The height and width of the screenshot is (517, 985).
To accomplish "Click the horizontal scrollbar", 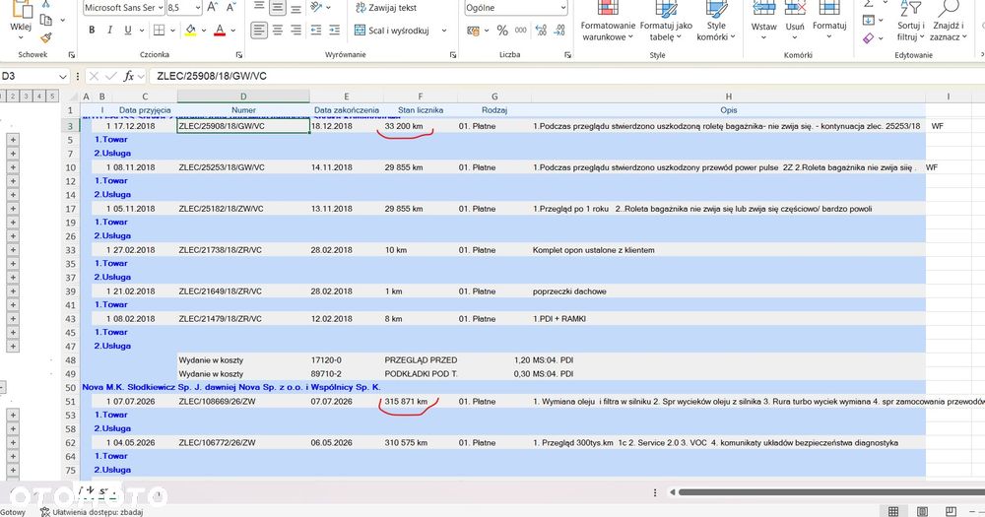I will click(831, 492).
